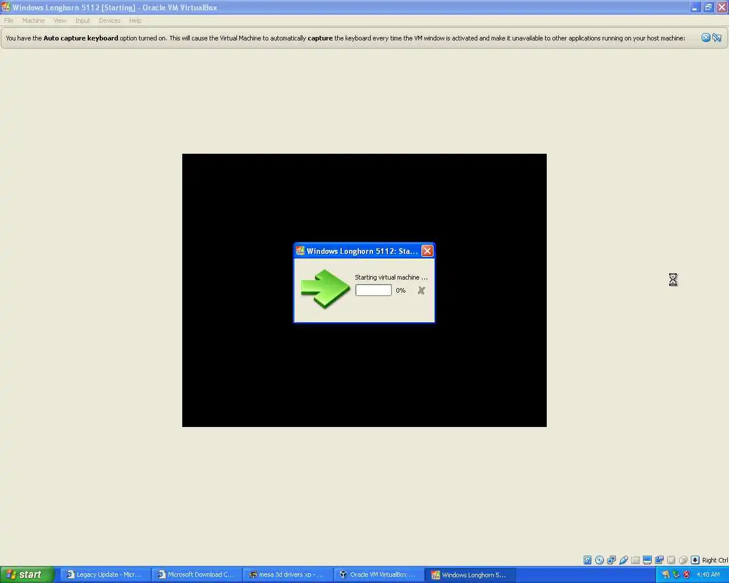Click the VirtualBox title bar icon
Viewport: 729px width, 583px height.
pyautogui.click(x=6, y=7)
